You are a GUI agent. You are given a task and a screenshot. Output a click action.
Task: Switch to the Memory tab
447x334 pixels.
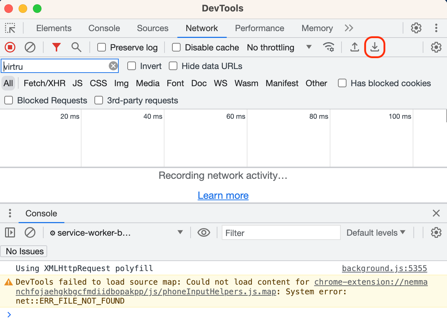(x=317, y=28)
